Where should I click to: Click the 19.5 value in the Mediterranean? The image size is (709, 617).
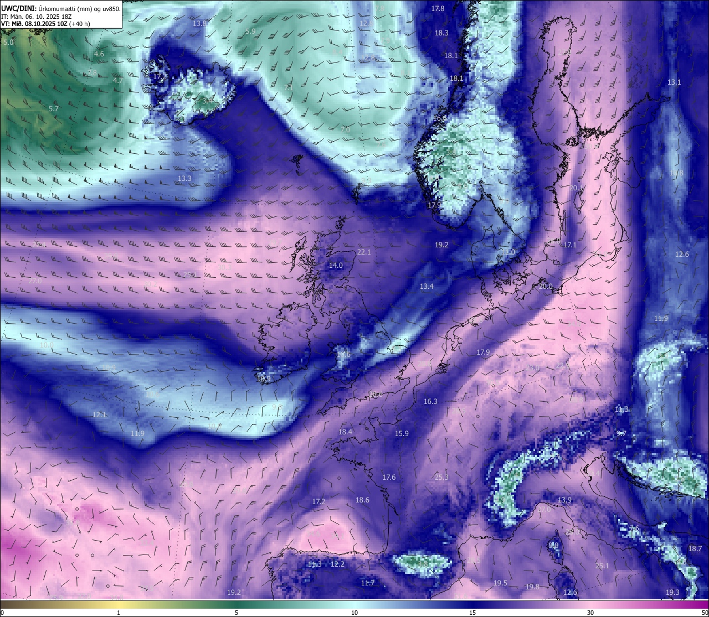pyautogui.click(x=500, y=583)
